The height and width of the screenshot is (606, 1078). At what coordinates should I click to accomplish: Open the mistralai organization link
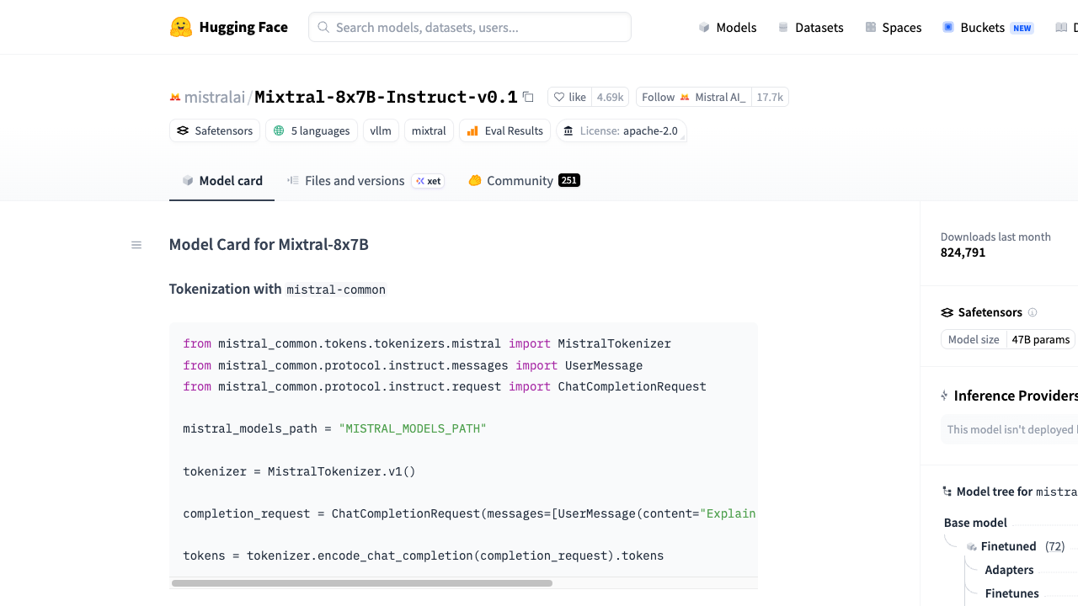click(x=215, y=97)
